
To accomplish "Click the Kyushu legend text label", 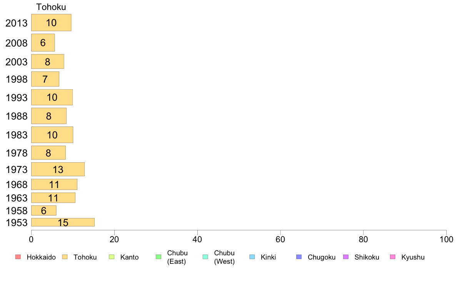I will coord(413,257).
